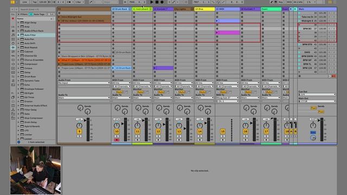347x195 pixels.
Task: Toggle the Follow icon in control bar
Action: pyautogui.click(x=125, y=2)
